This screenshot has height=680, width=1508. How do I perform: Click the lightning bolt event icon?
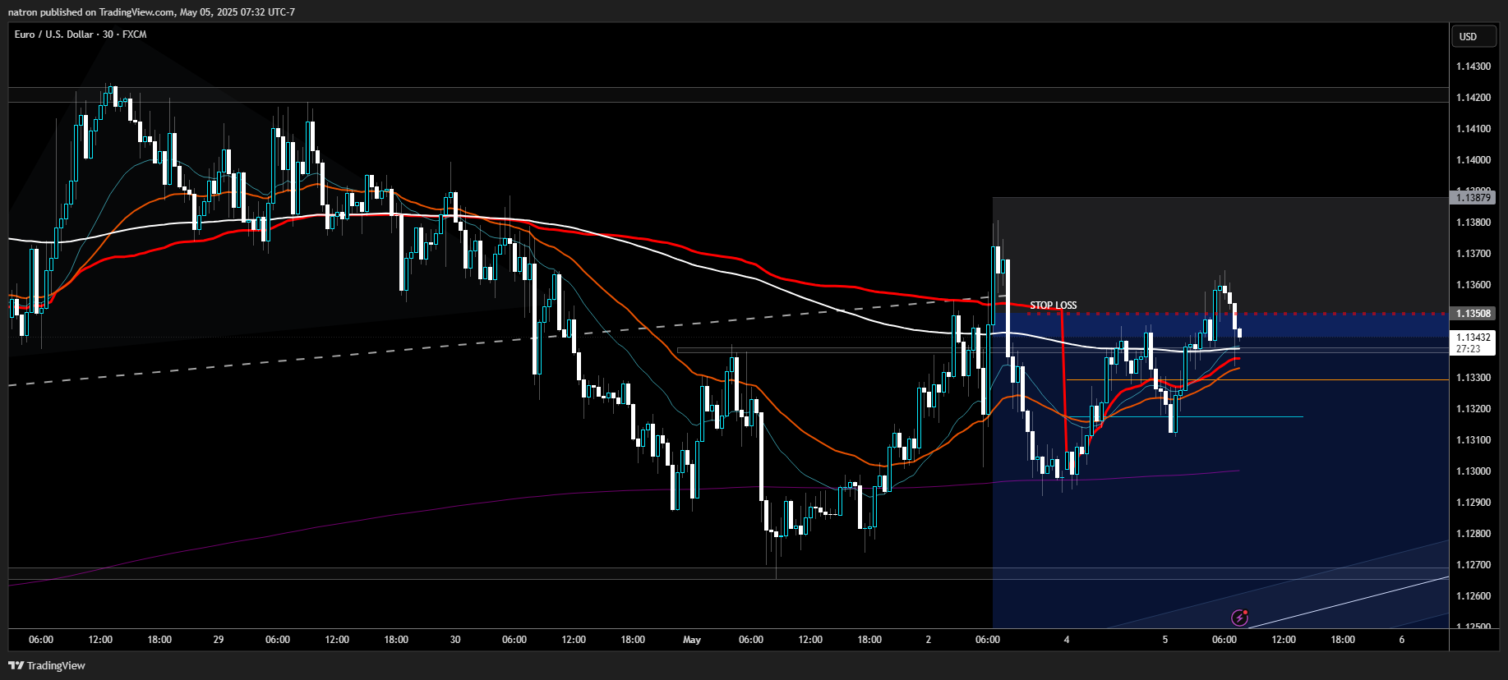pyautogui.click(x=1240, y=618)
